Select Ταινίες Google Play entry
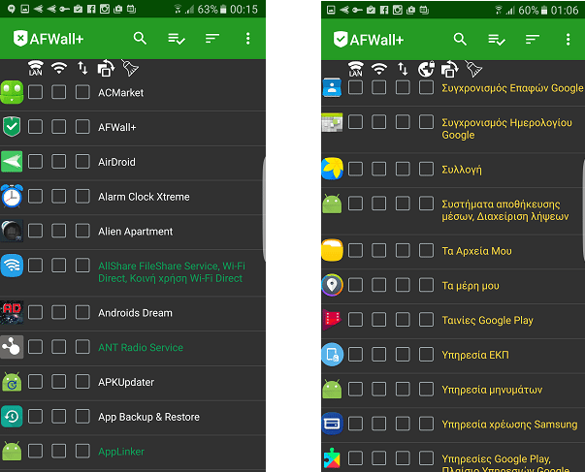The image size is (585, 472). point(487,320)
